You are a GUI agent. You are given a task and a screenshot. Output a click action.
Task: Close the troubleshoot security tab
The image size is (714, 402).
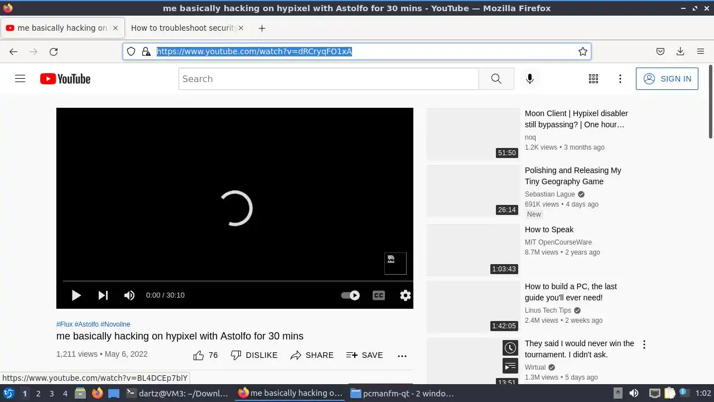coord(241,28)
